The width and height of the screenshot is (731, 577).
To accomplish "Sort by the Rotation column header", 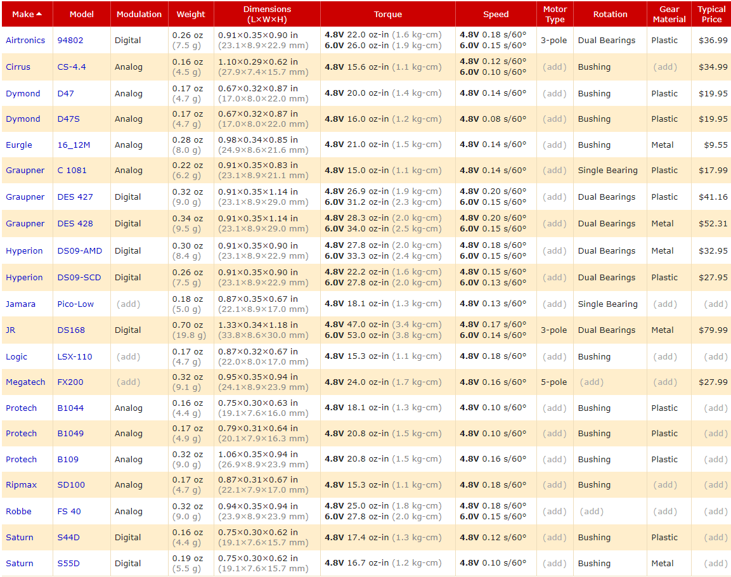I will click(611, 14).
